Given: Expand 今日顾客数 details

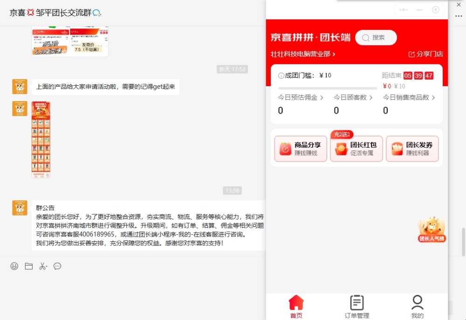Looking at the screenshot, I should point(353,97).
